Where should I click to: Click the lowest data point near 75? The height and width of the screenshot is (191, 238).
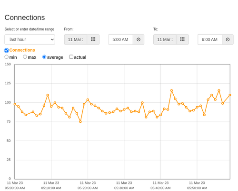click(x=80, y=122)
